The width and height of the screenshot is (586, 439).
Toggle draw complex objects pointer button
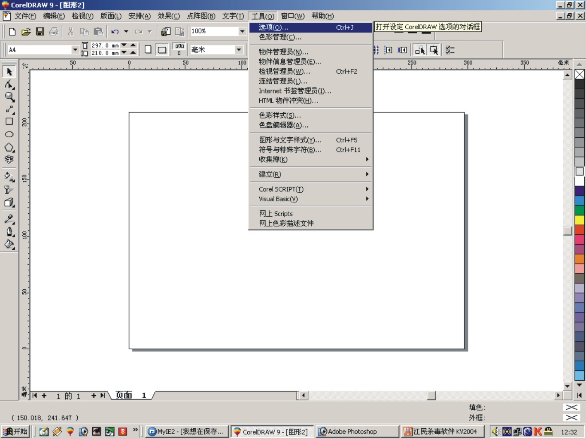point(419,50)
